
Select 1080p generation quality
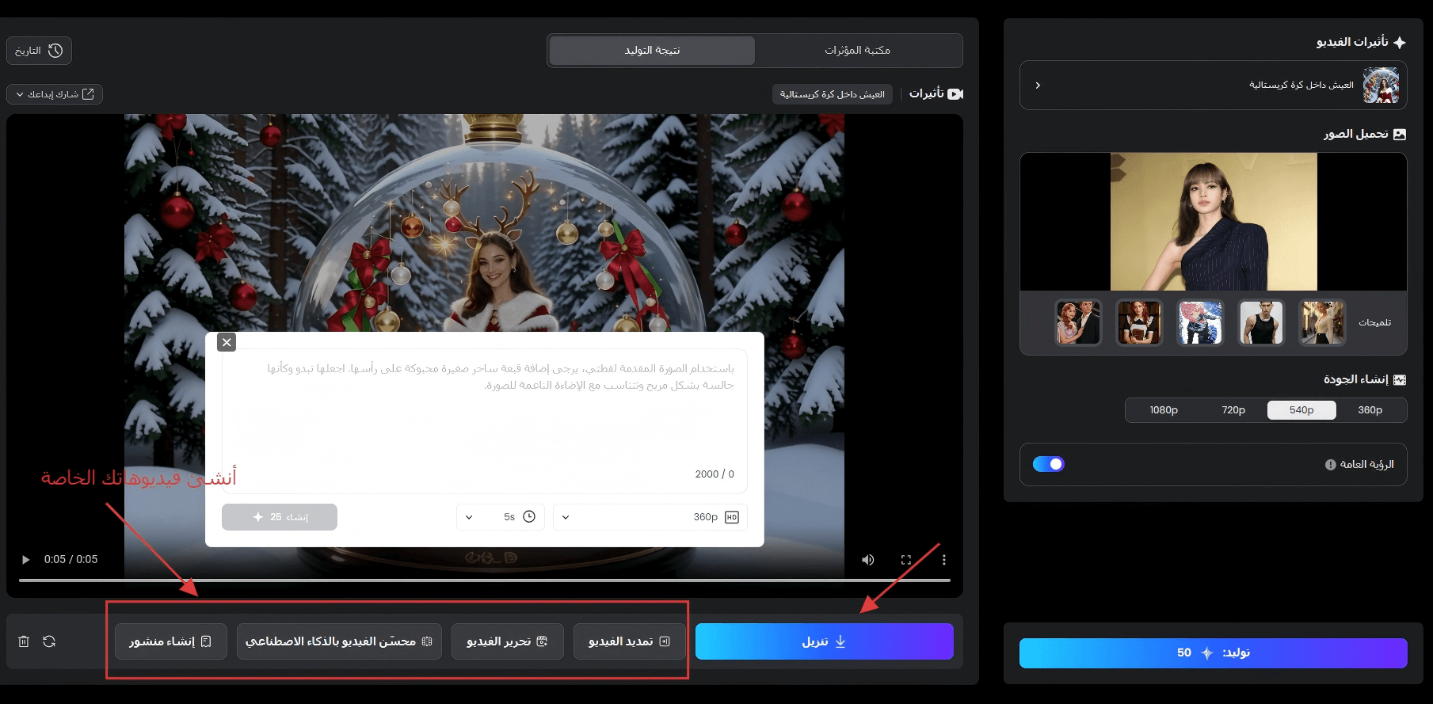point(1163,410)
